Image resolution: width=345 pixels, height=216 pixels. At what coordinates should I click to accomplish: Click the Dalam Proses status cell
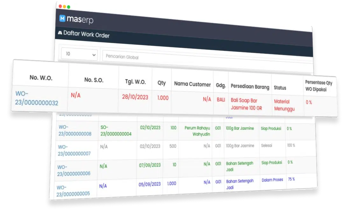point(272,180)
